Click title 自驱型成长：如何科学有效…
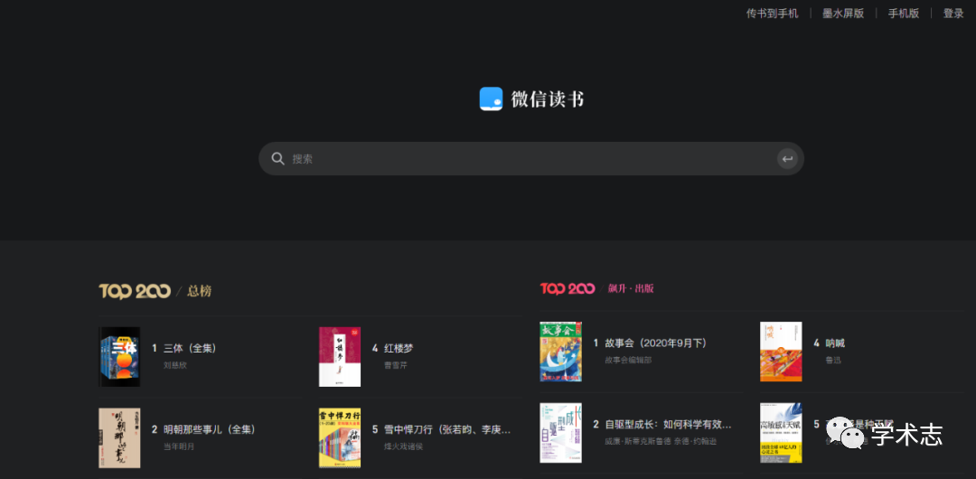This screenshot has width=976, height=479. 668,424
